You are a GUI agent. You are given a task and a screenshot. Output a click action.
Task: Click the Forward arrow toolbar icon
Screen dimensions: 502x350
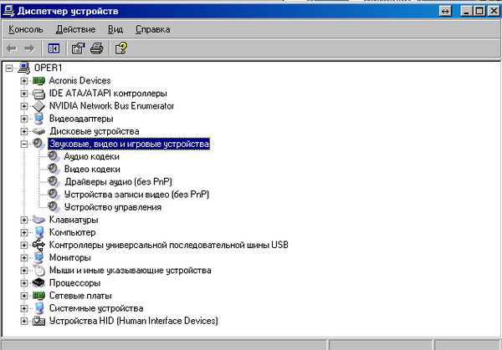[x=29, y=48]
